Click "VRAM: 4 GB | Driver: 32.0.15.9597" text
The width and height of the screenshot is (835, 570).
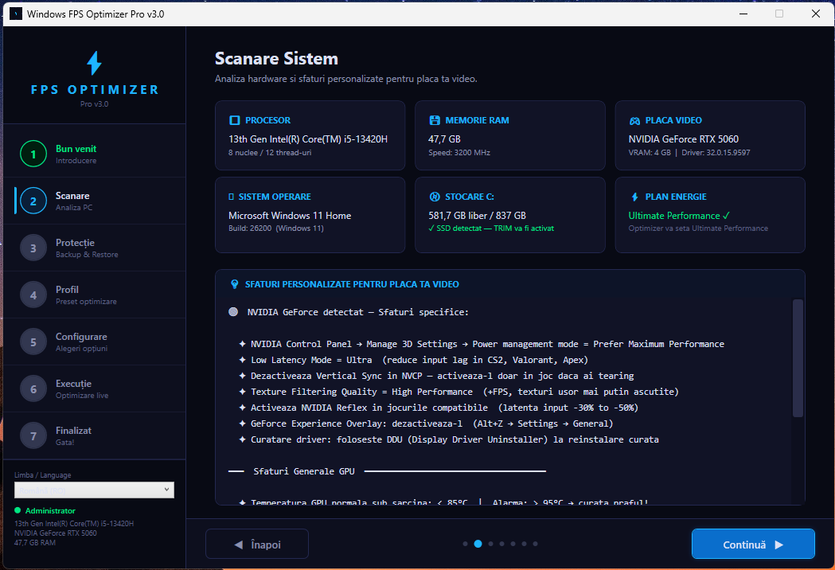coord(689,152)
